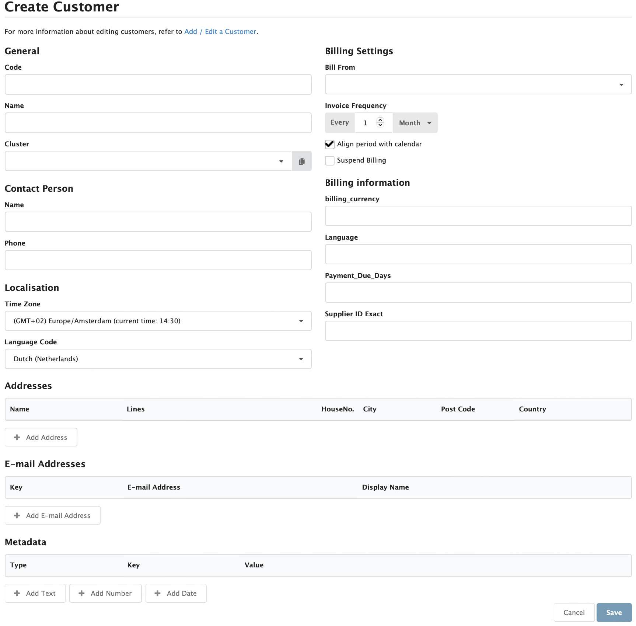Open the Bill From dropdown
Viewport: 636px width, 626px height.
[622, 84]
